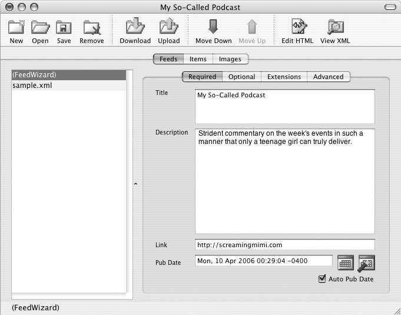
Task: Save the feed using Save icon
Action: click(x=64, y=28)
